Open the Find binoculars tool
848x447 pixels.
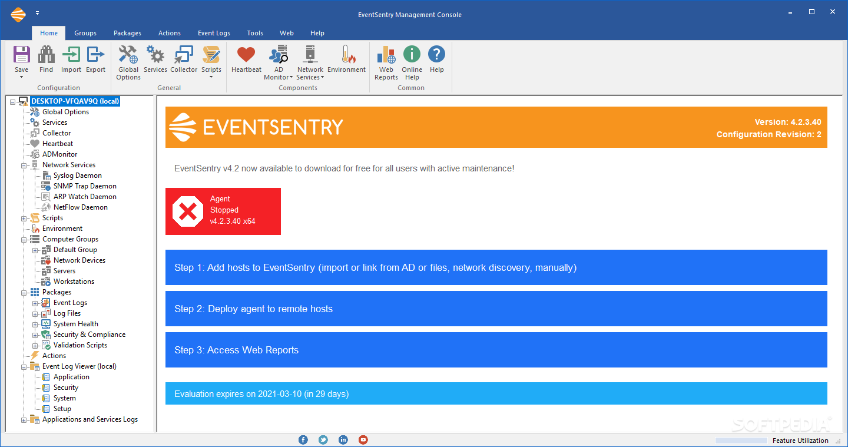[x=46, y=55]
